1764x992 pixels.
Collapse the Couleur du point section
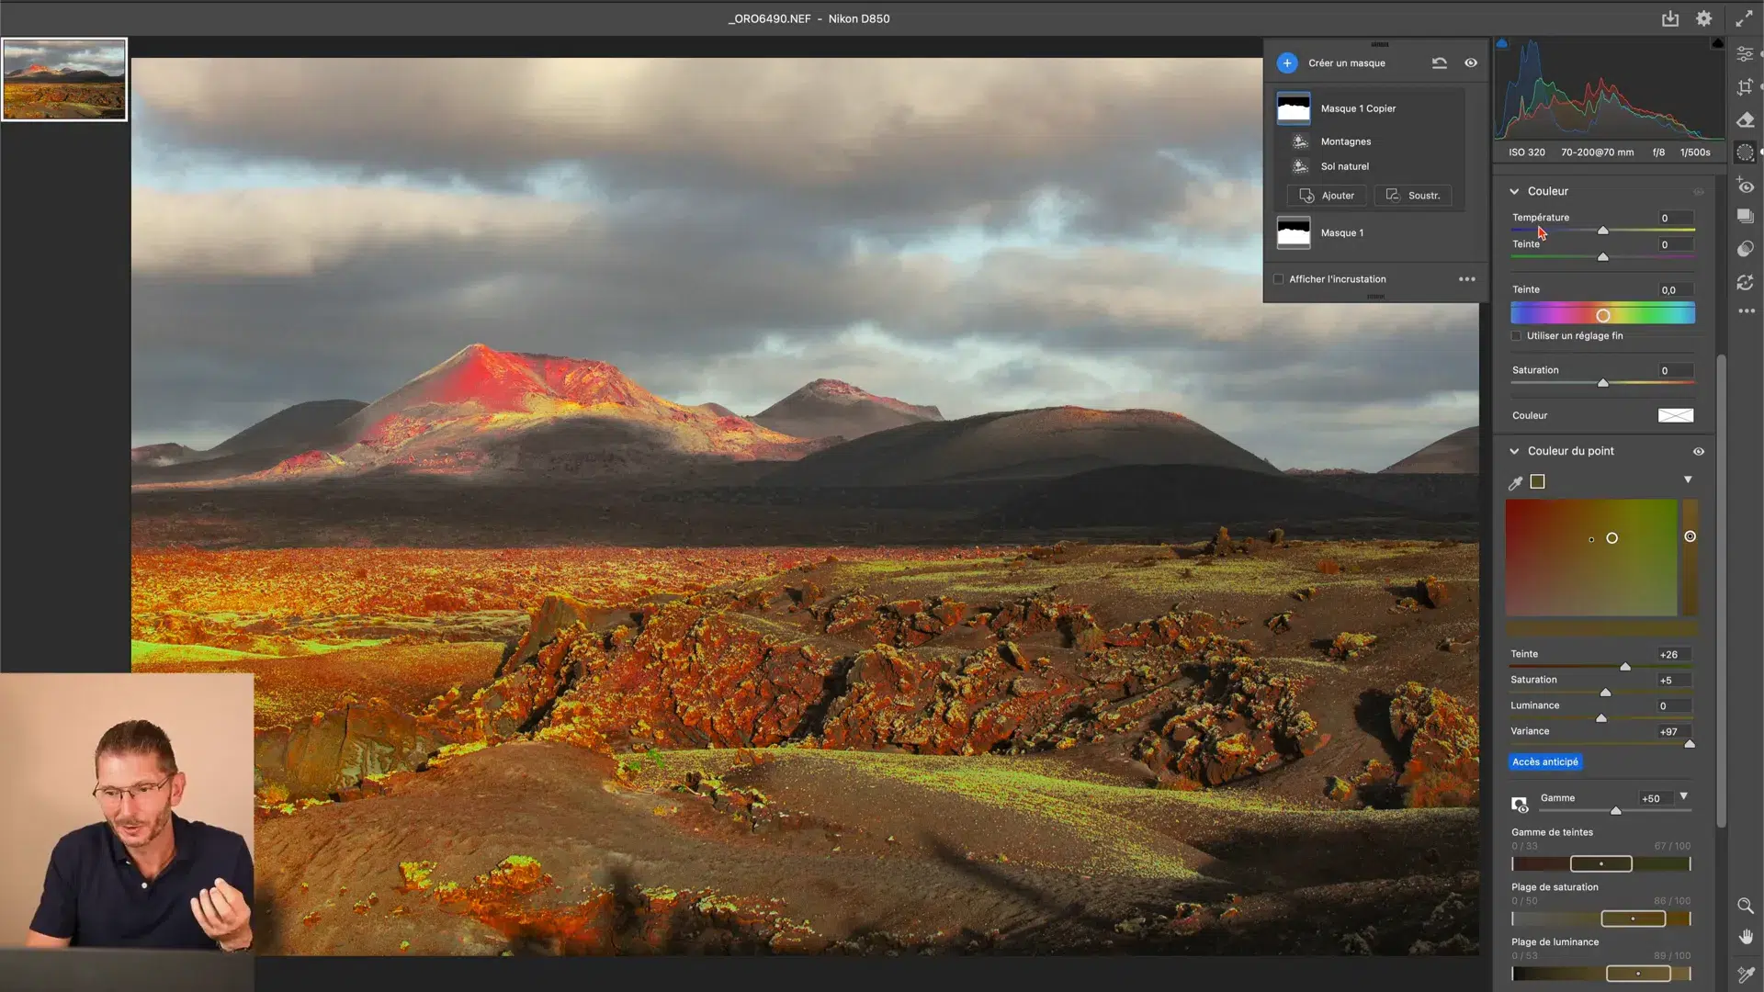(x=1514, y=451)
